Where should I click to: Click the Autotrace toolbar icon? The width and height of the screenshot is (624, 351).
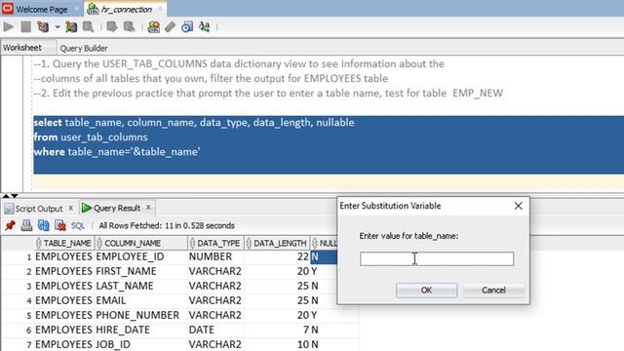[71, 26]
